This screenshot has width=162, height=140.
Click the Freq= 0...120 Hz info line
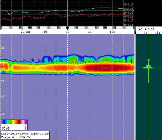16,137
